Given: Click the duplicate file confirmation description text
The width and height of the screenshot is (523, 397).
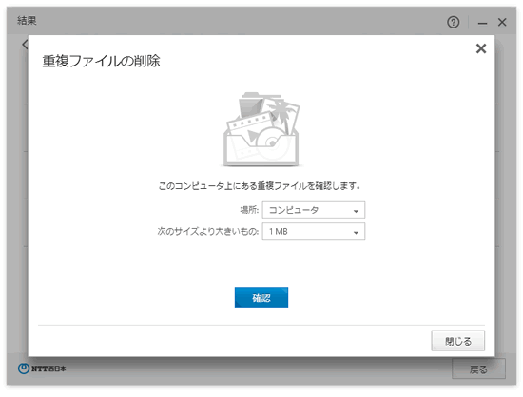Looking at the screenshot, I should click(x=260, y=186).
